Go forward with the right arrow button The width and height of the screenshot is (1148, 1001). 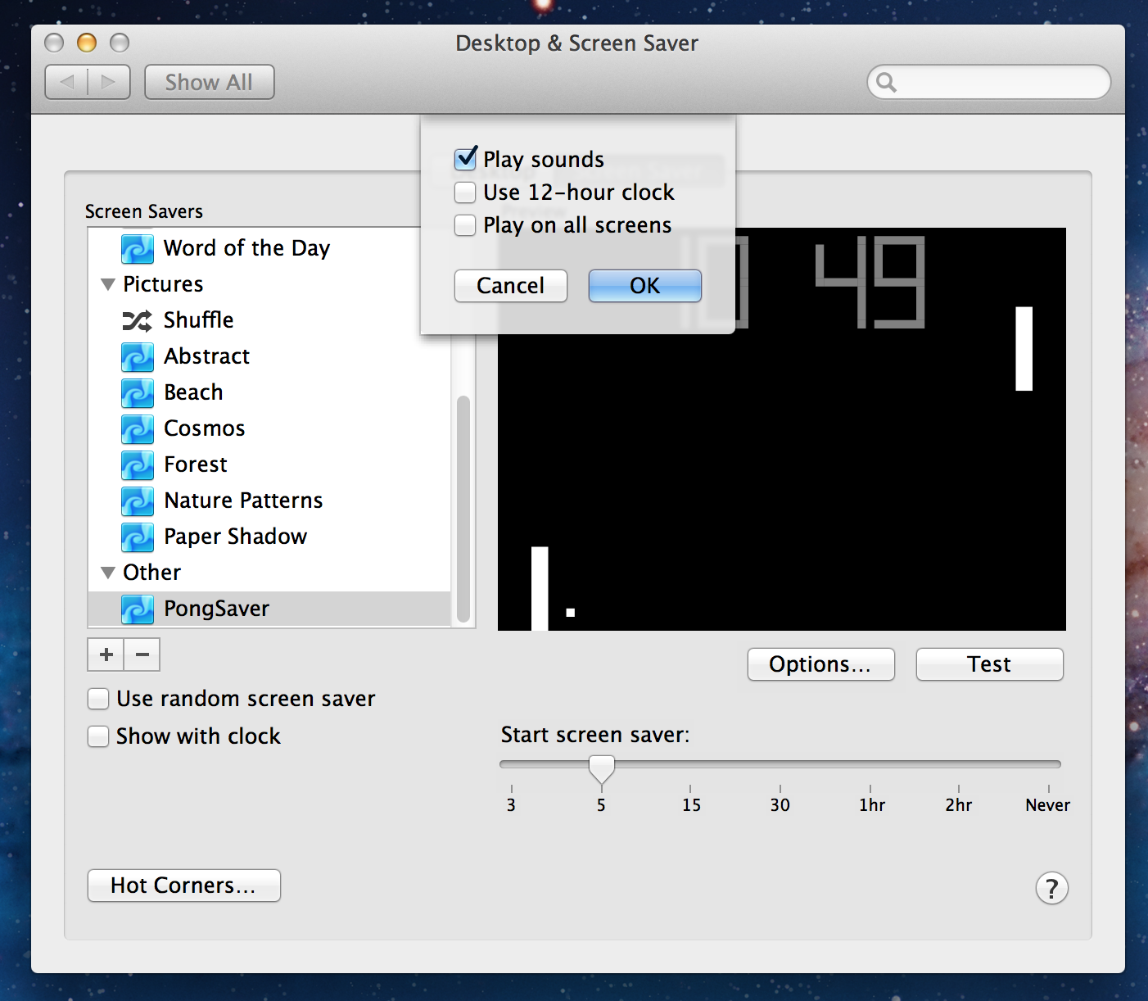[109, 82]
